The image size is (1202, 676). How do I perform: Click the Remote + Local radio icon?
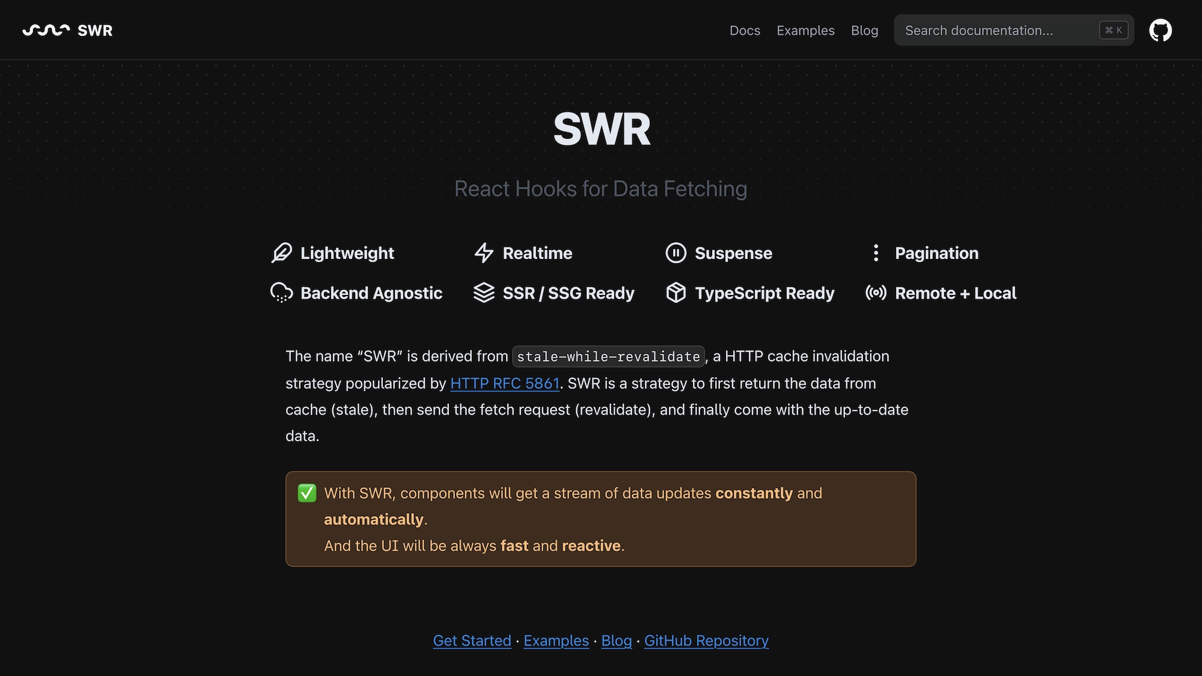click(x=876, y=293)
